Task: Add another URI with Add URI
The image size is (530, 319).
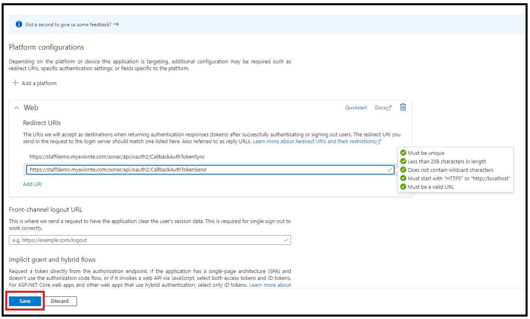Action: [32, 184]
